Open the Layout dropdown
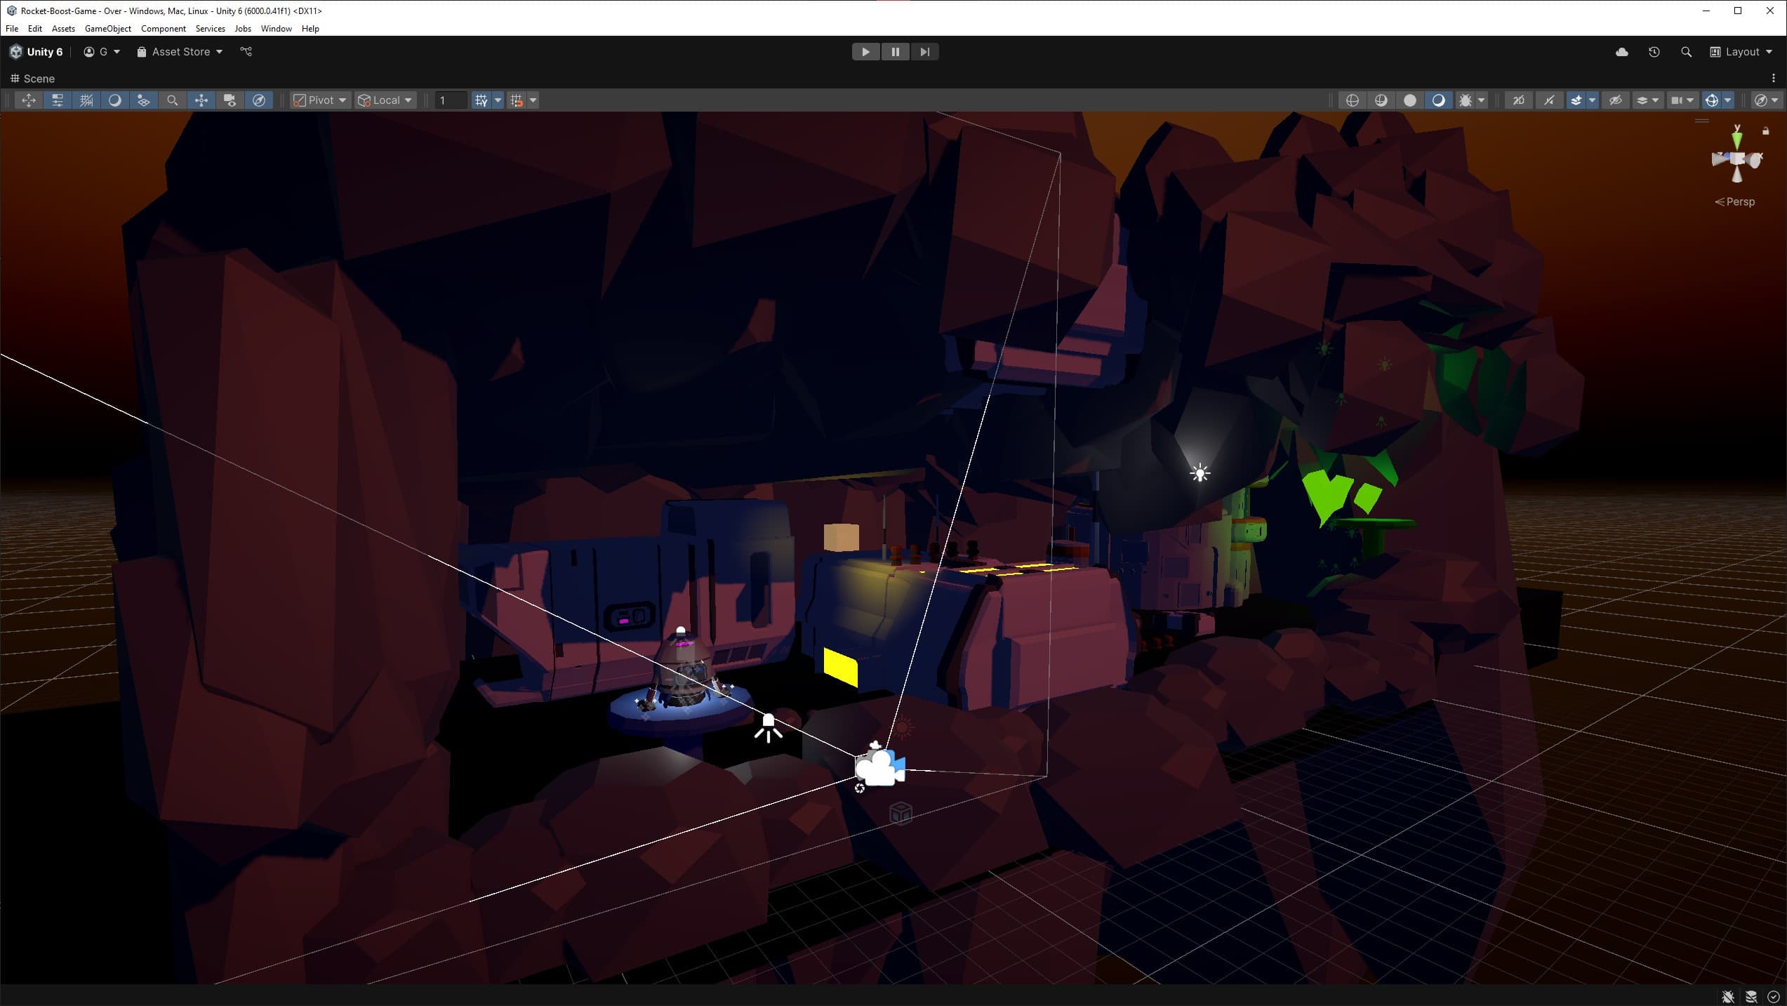 (x=1741, y=52)
